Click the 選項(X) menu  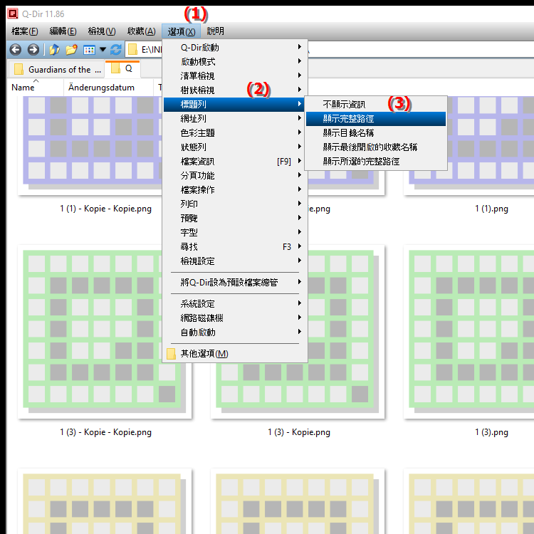pyautogui.click(x=181, y=31)
